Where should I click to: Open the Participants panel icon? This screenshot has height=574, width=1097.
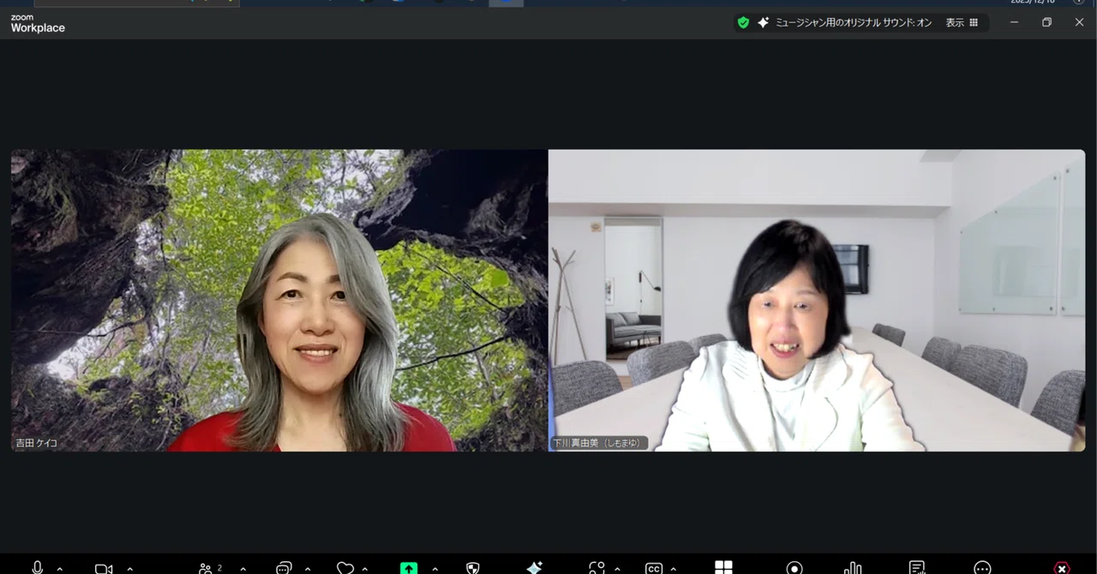[206, 569]
